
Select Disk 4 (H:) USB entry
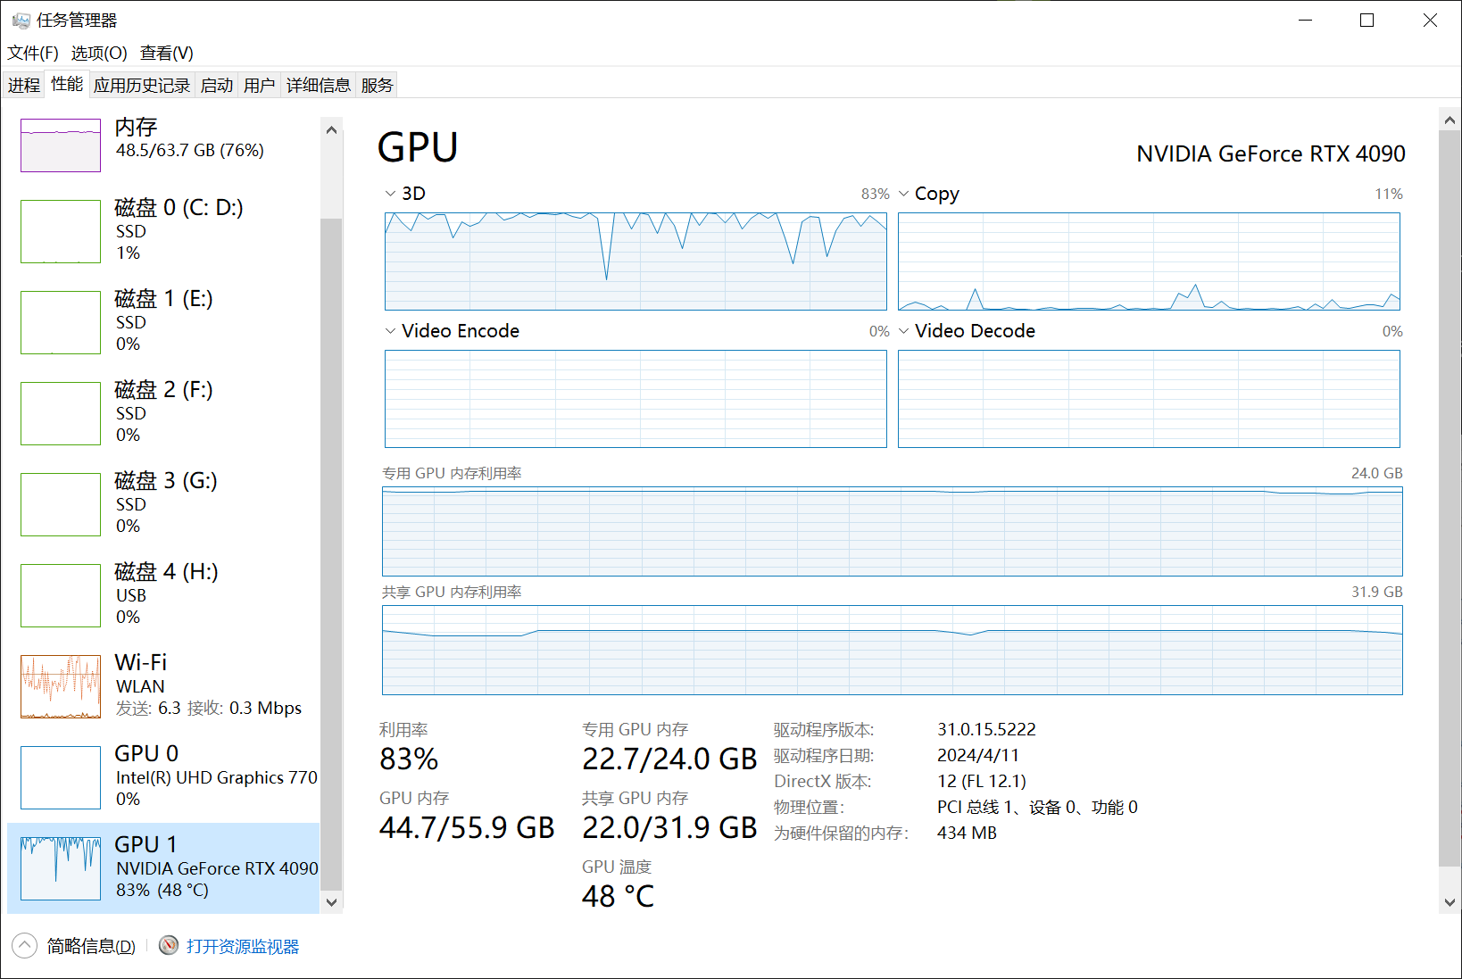[x=163, y=594]
